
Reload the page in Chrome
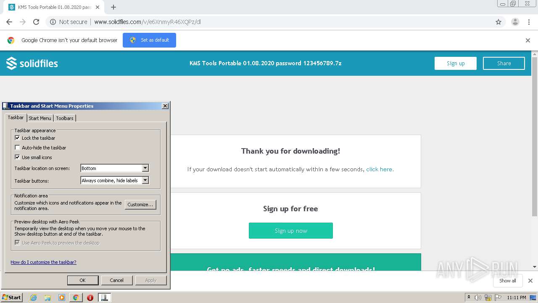pyautogui.click(x=36, y=22)
